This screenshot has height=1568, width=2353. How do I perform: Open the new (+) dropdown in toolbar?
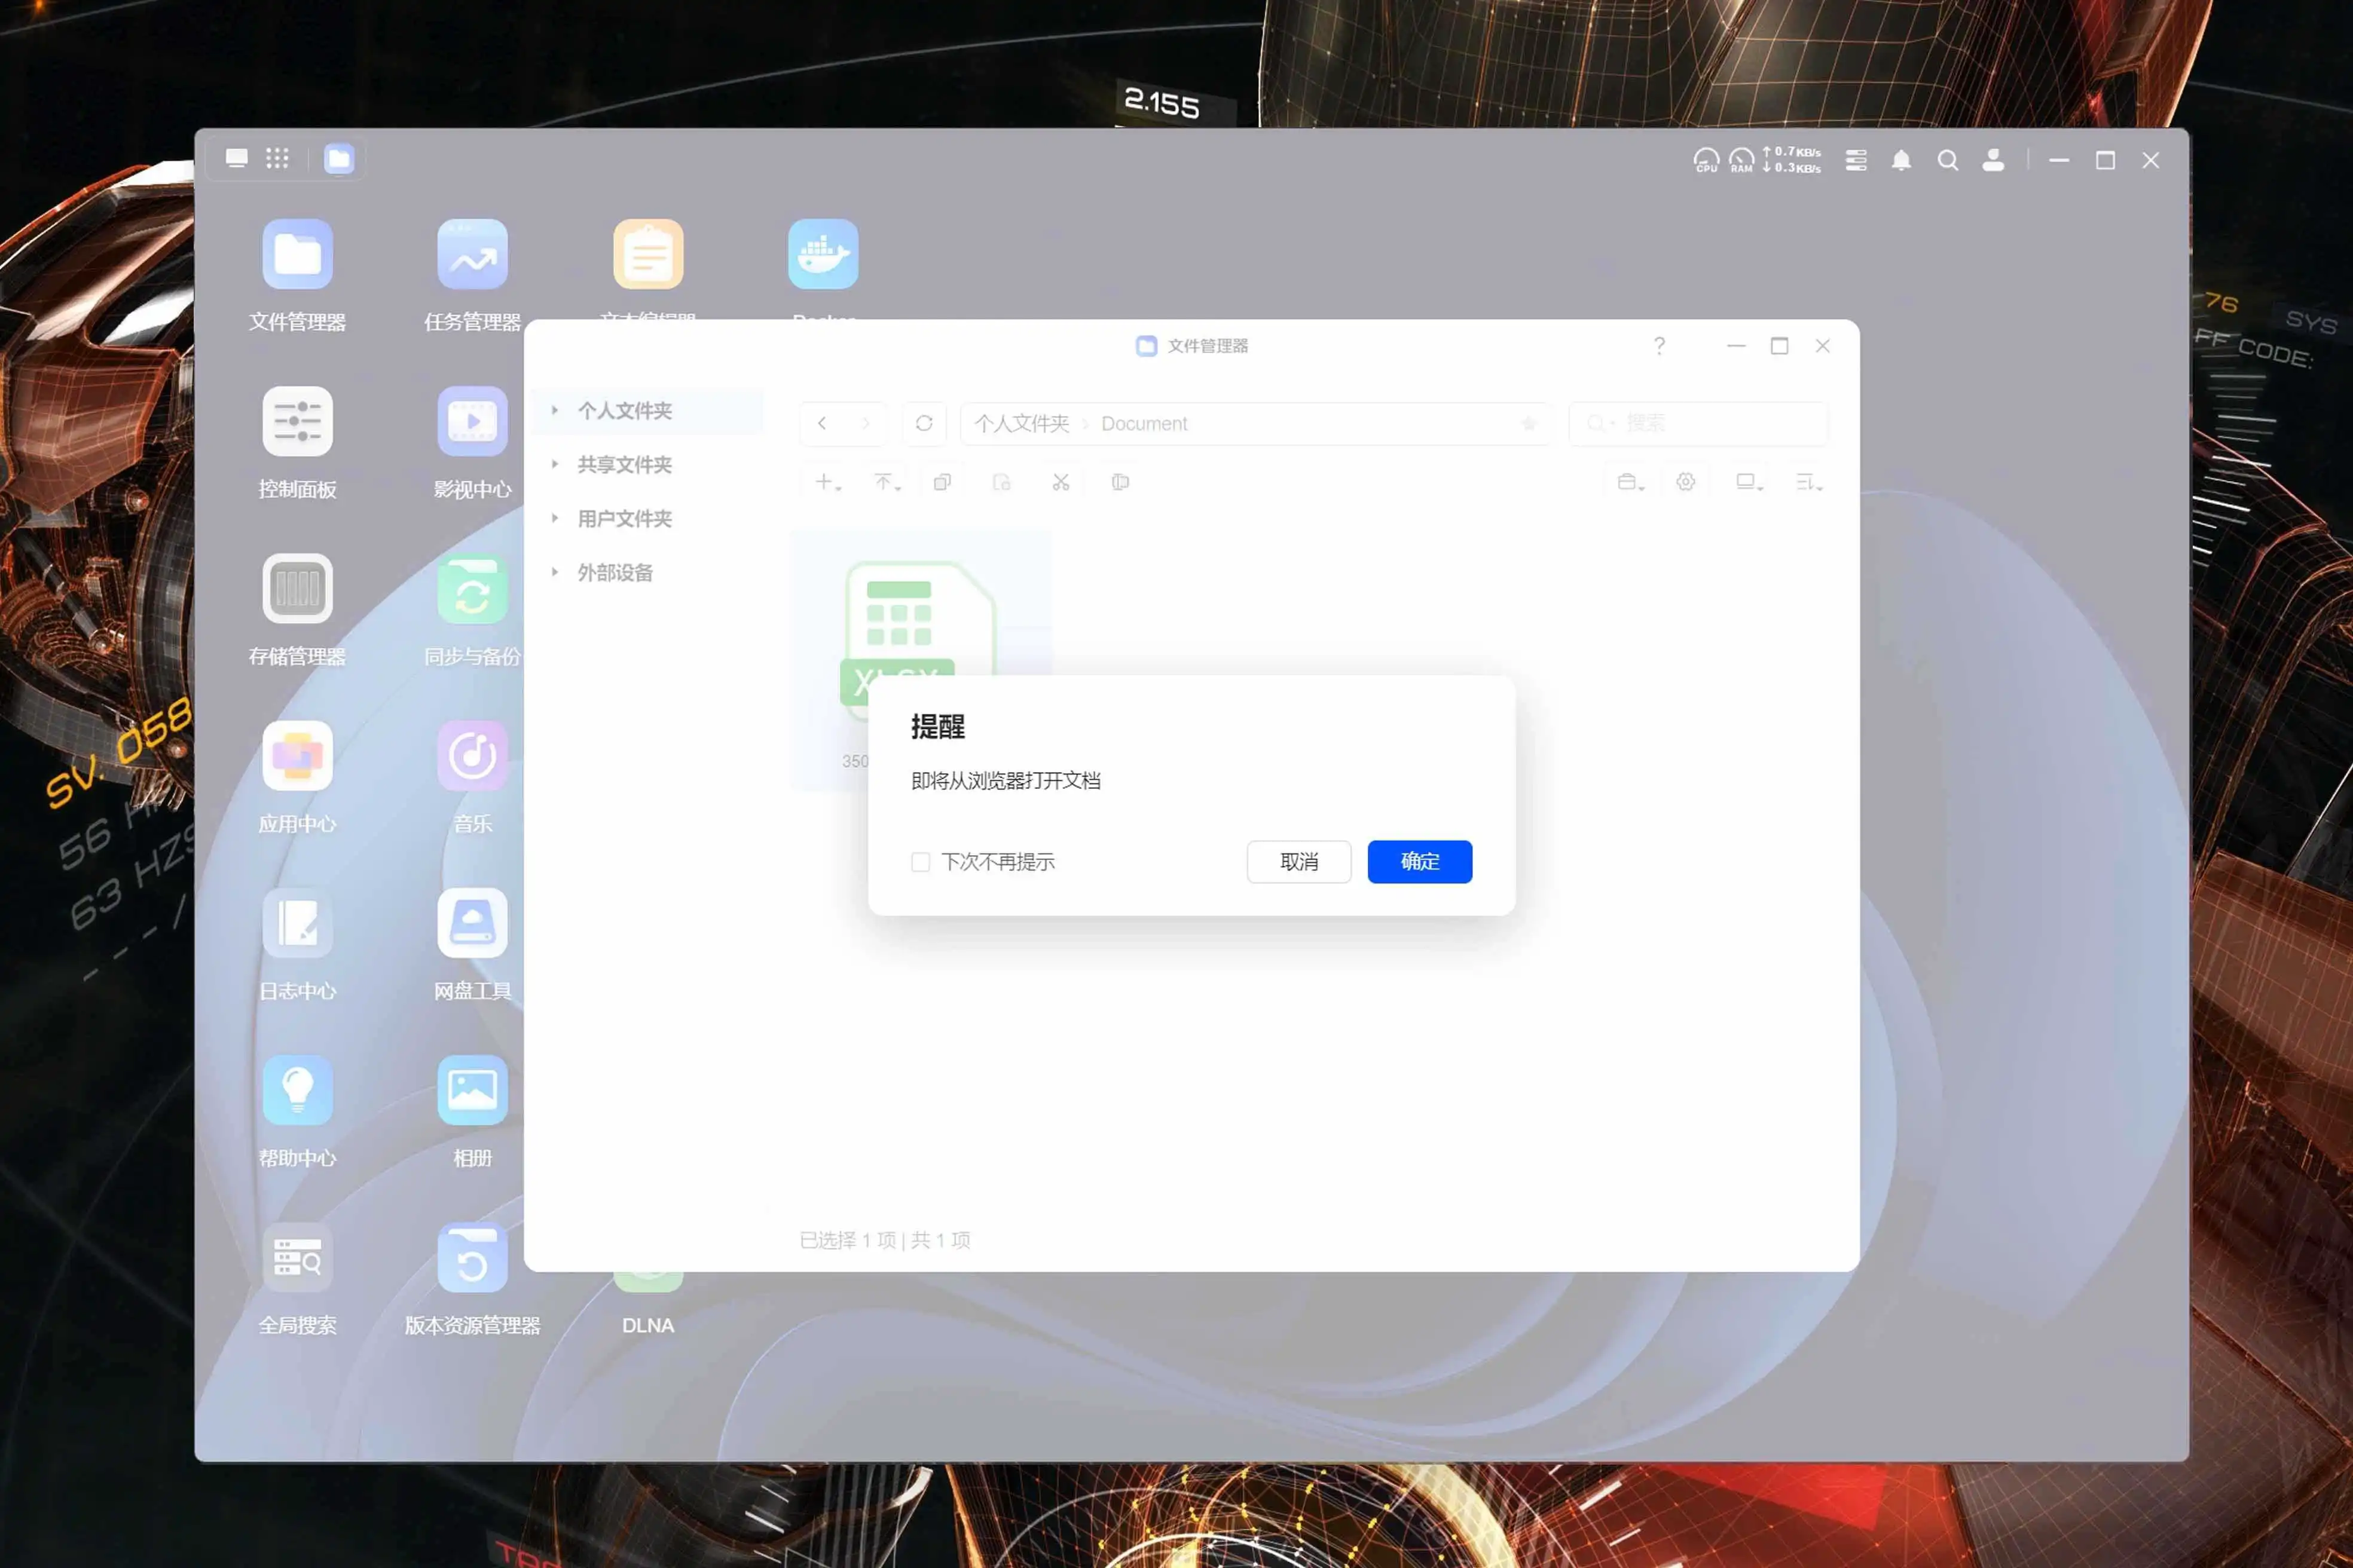click(x=827, y=482)
